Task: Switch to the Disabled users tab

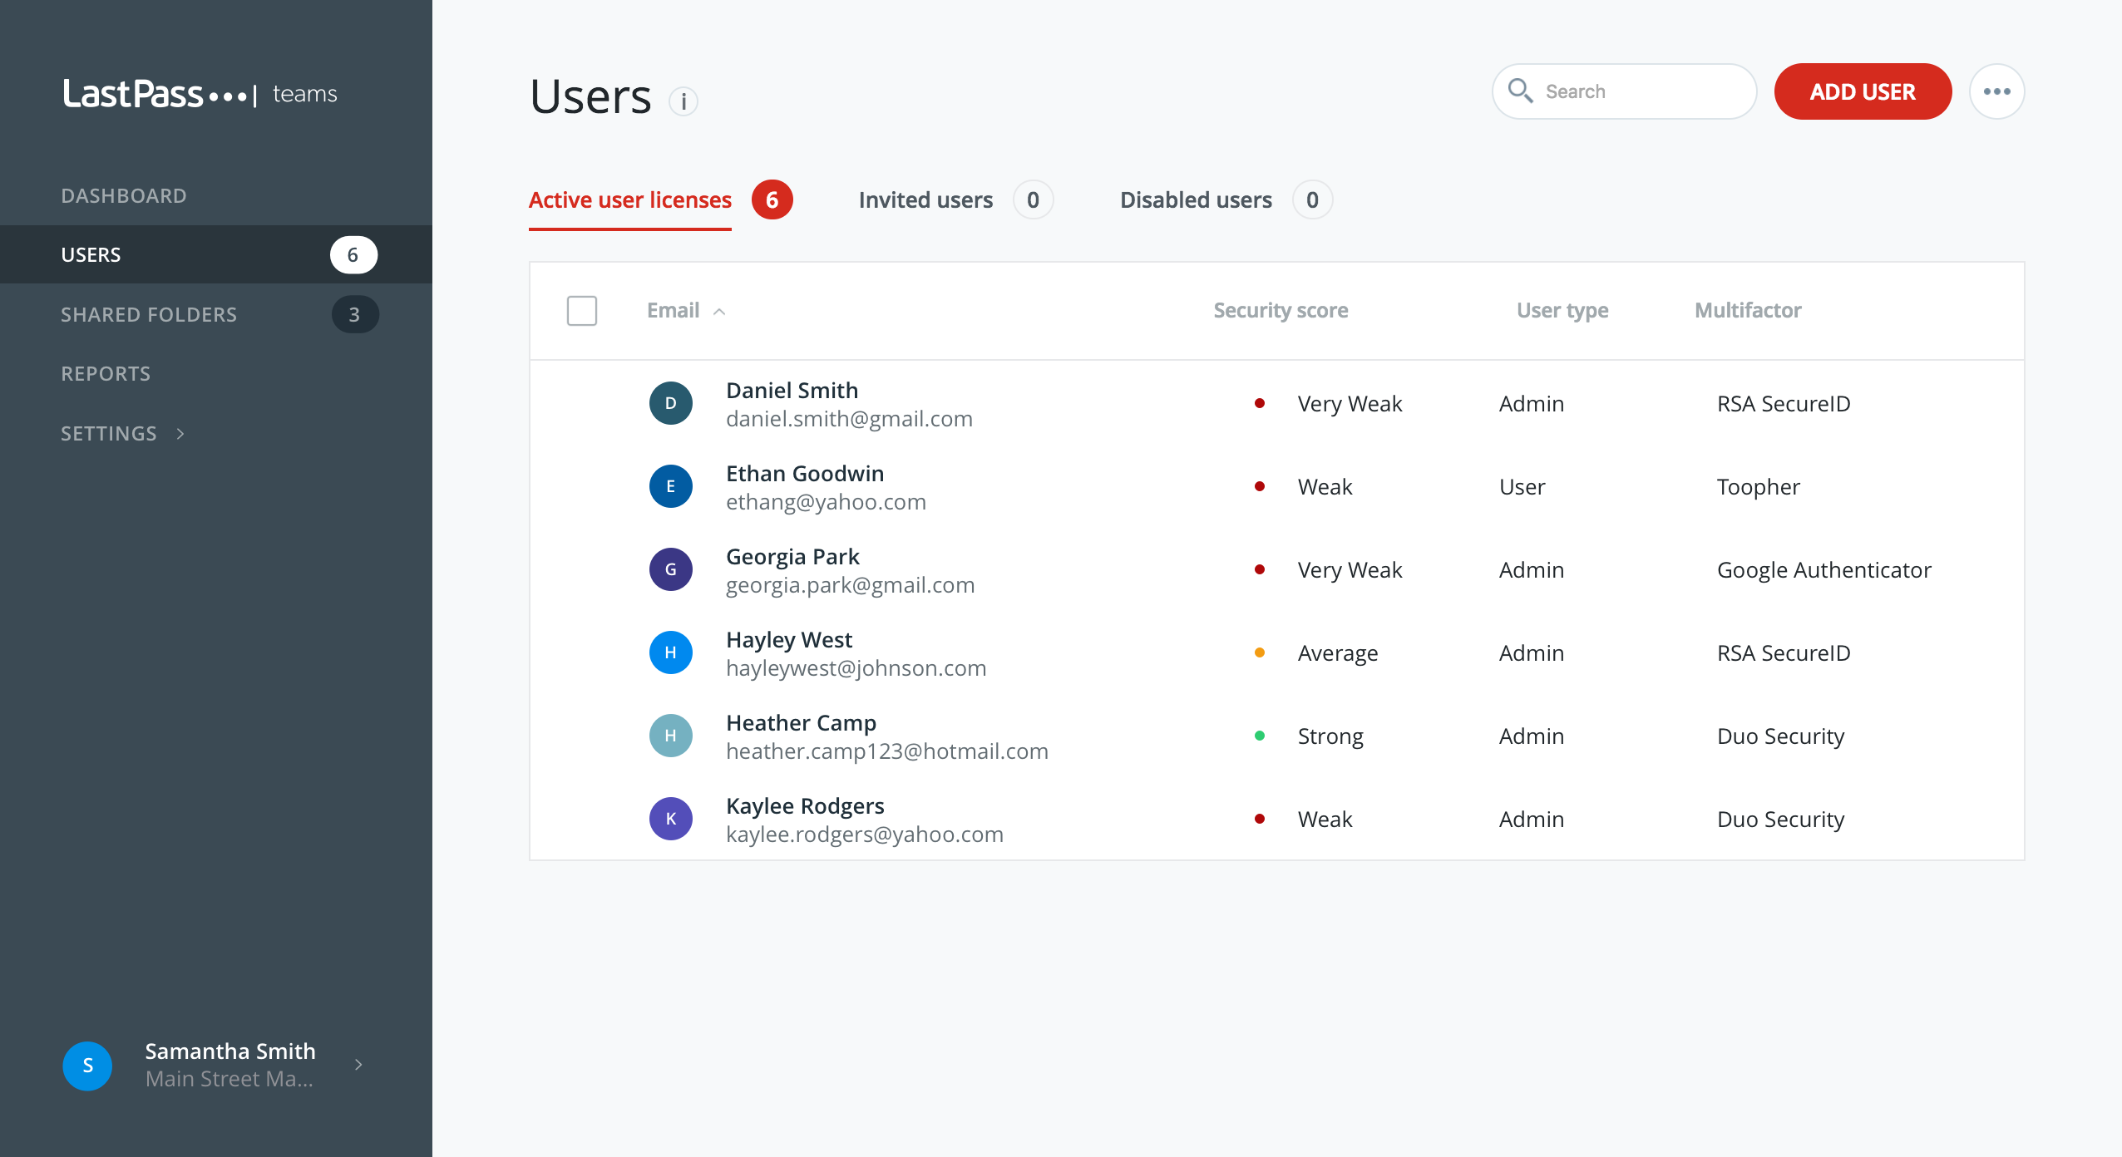Action: point(1195,200)
